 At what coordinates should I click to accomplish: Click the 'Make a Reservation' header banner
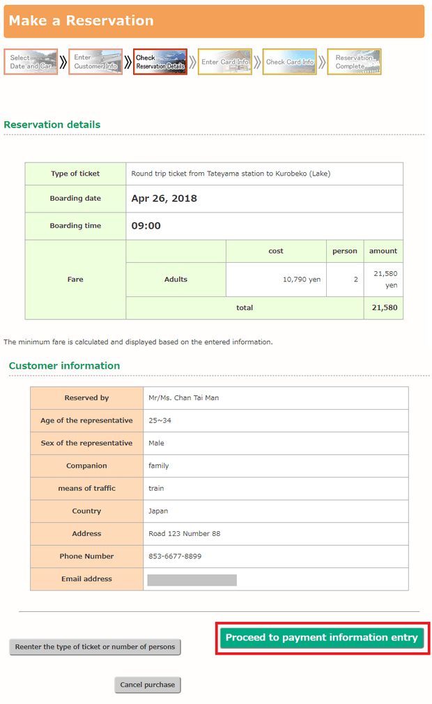click(x=214, y=21)
